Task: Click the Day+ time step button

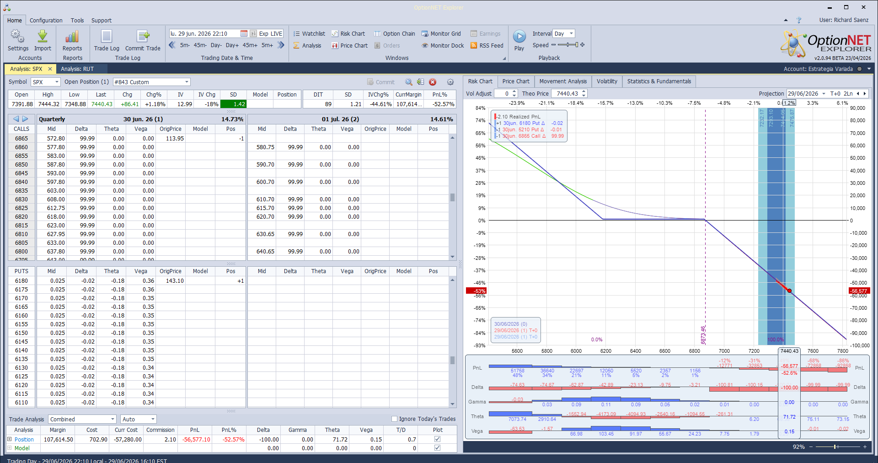Action: (232, 45)
